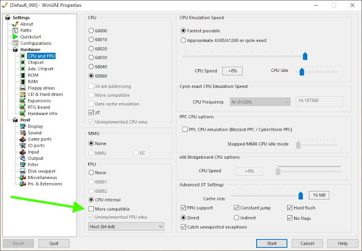Click the Expansions board icon
The image size is (362, 251).
point(23,101)
